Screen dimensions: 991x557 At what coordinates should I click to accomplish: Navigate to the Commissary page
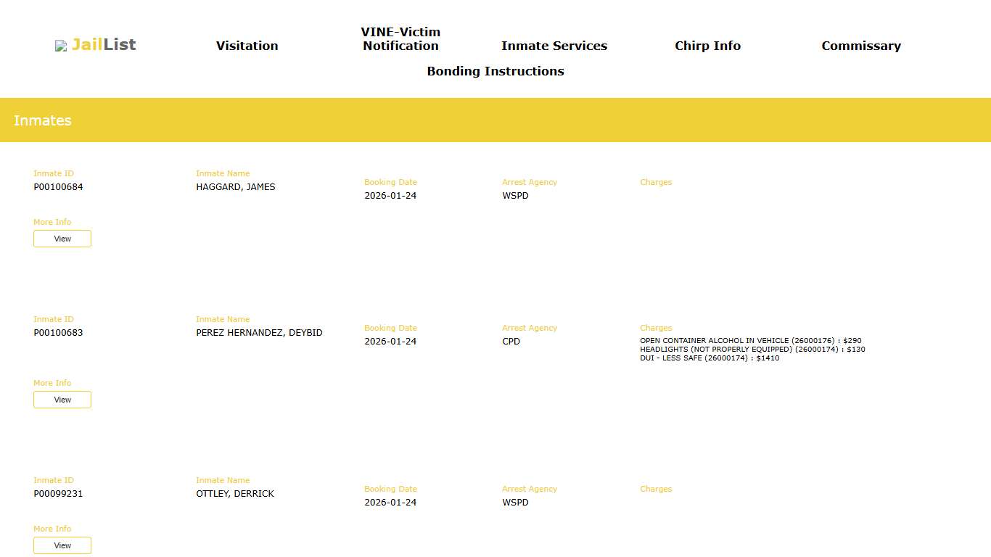pos(860,46)
